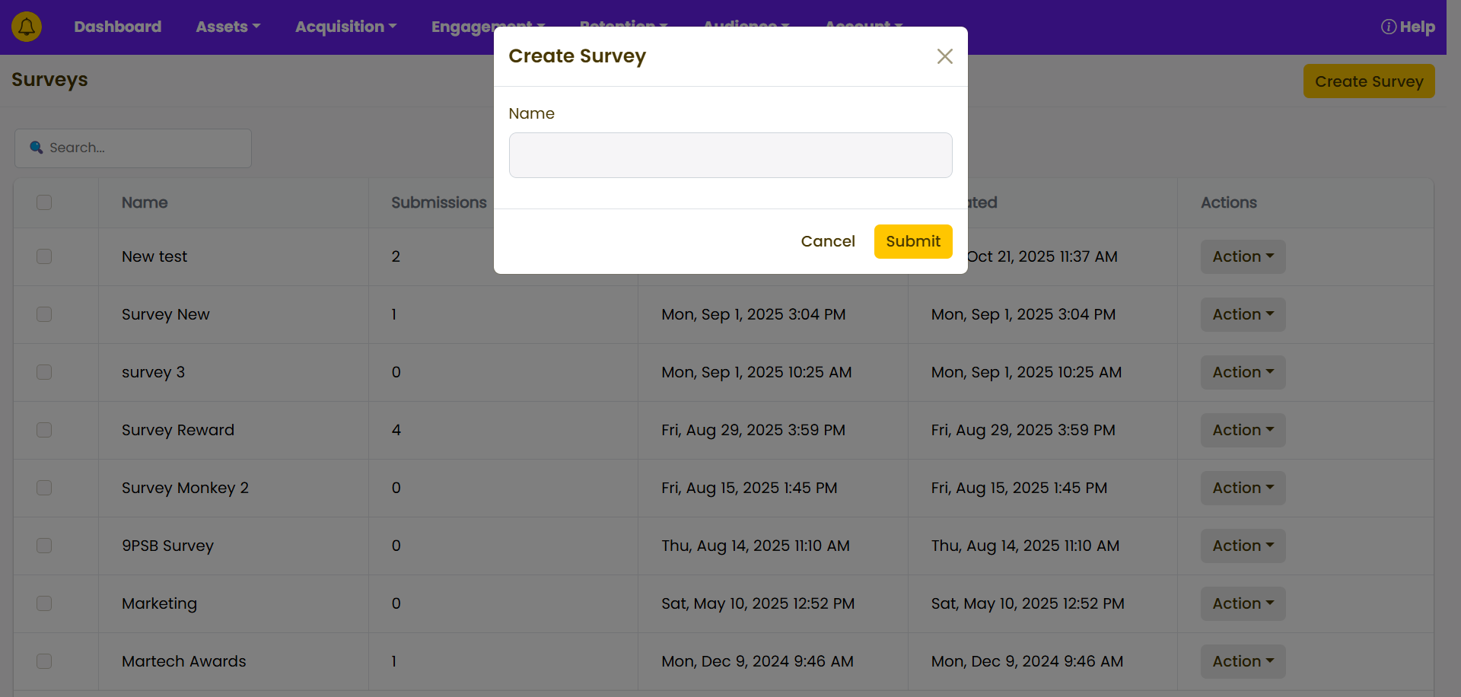Expand Action menu for Survey Monkey 2
Screen dimensions: 1461x697
(1242, 488)
